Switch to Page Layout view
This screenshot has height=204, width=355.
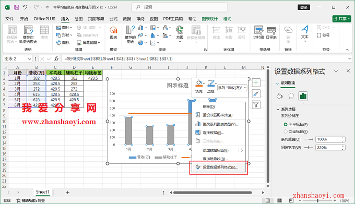[280, 200]
